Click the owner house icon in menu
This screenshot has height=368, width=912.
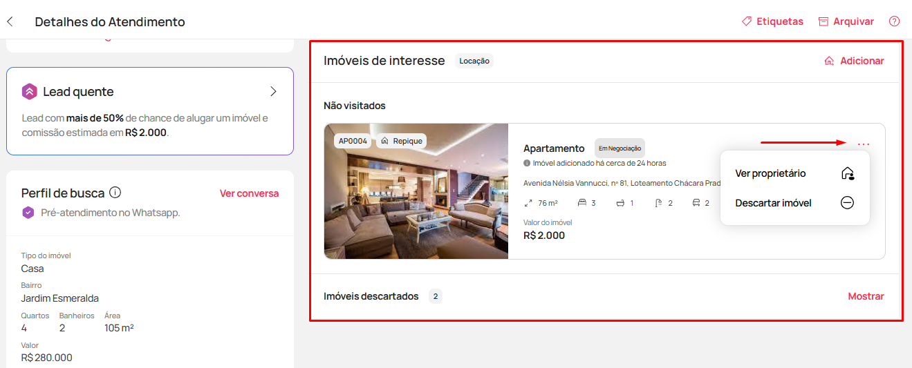[x=848, y=173]
